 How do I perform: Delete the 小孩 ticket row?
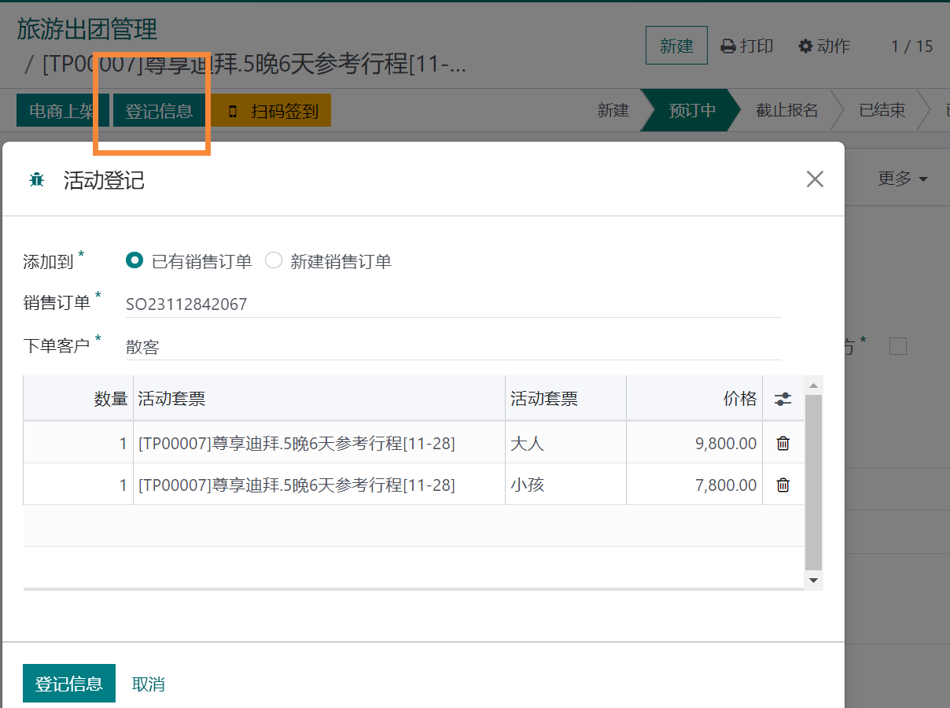[783, 485]
